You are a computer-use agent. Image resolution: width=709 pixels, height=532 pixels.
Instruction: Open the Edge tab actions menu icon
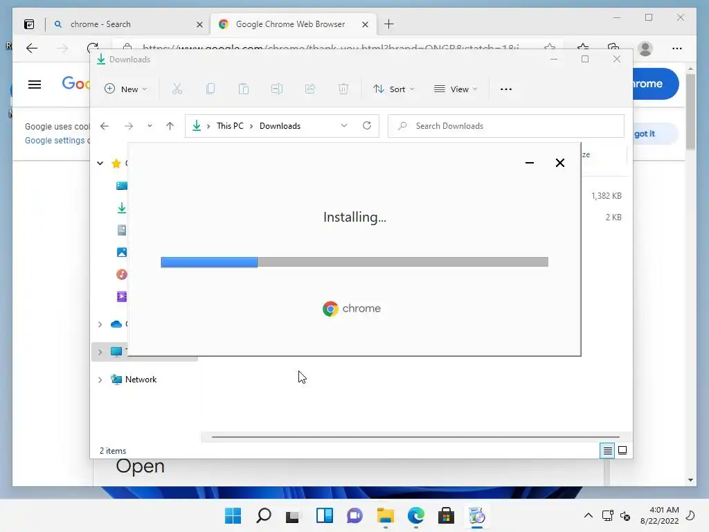[29, 24]
